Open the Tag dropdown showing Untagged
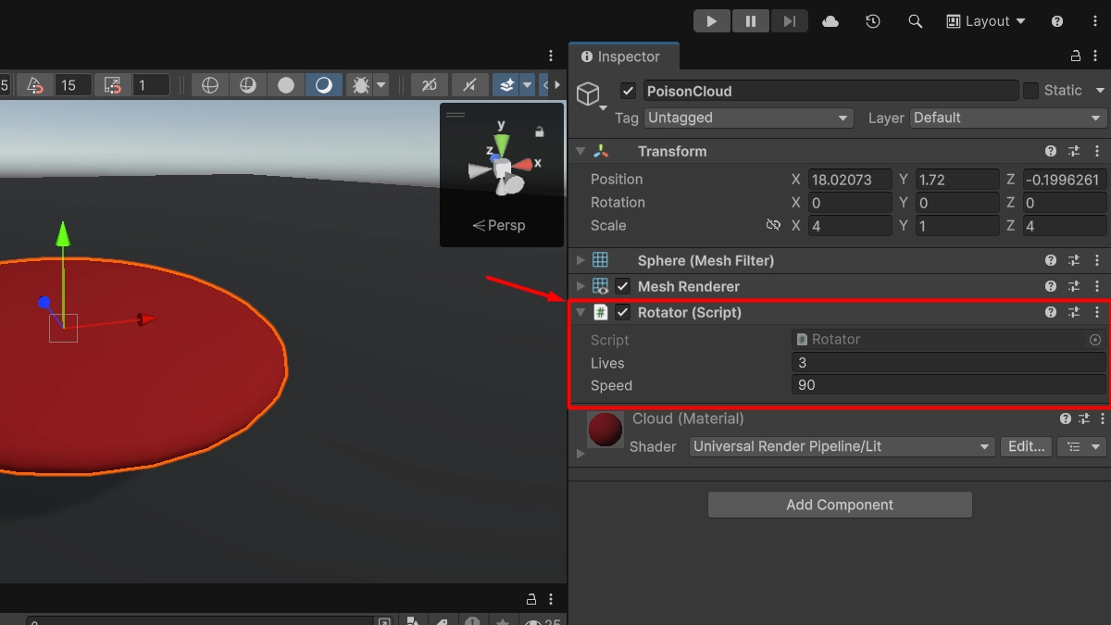Screen dimensions: 1111x625 (x=748, y=118)
